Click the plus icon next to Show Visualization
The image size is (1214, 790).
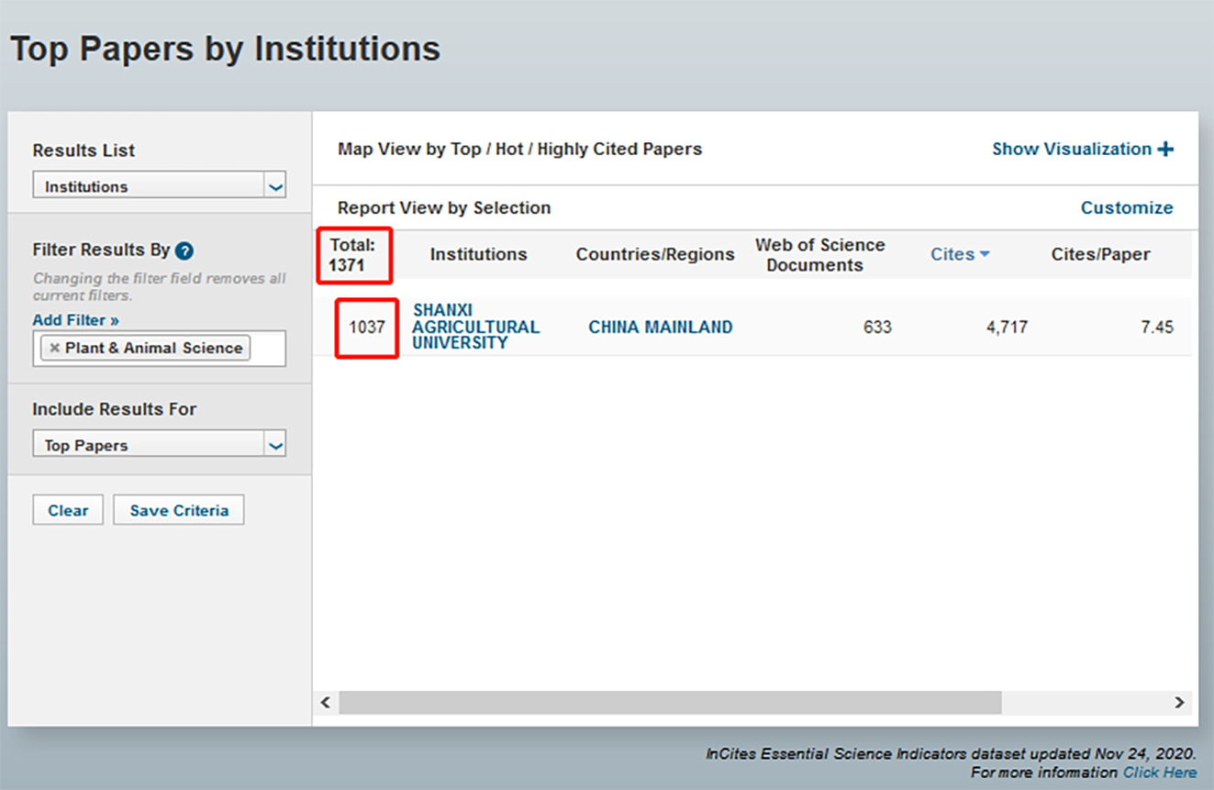[x=1165, y=150]
